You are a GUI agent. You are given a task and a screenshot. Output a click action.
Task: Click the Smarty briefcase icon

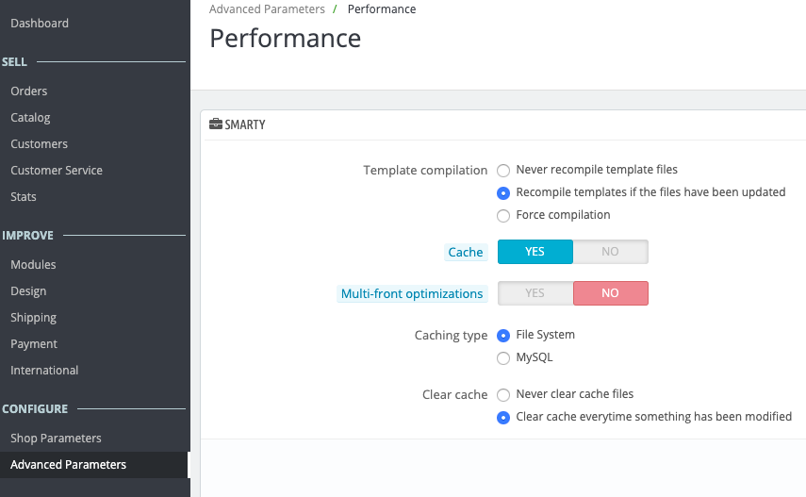point(216,124)
